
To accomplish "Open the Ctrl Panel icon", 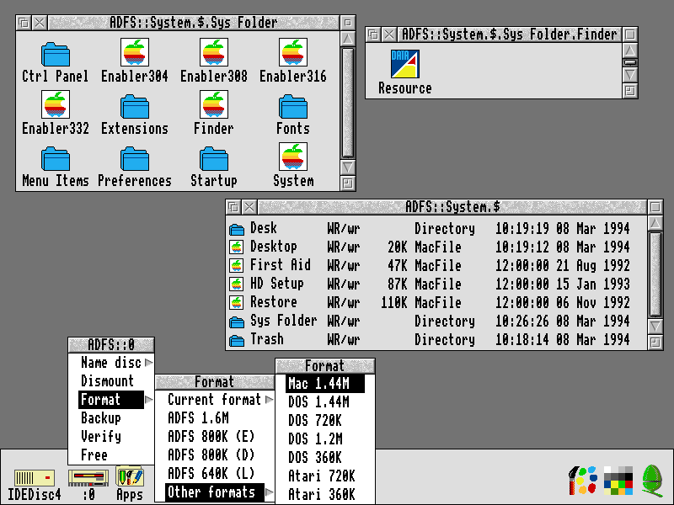I will tap(55, 55).
